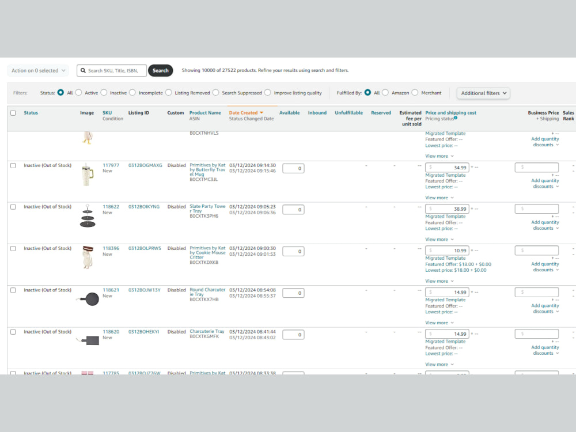Sort by Price and shipping cost header
Viewport: 576px width, 432px height.
pyautogui.click(x=451, y=113)
